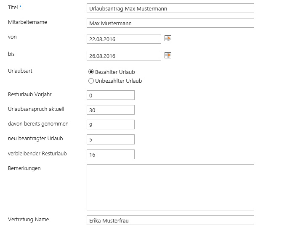The image size is (303, 228).
Task: Click inside the Bemerkungen text area
Action: pos(170,187)
